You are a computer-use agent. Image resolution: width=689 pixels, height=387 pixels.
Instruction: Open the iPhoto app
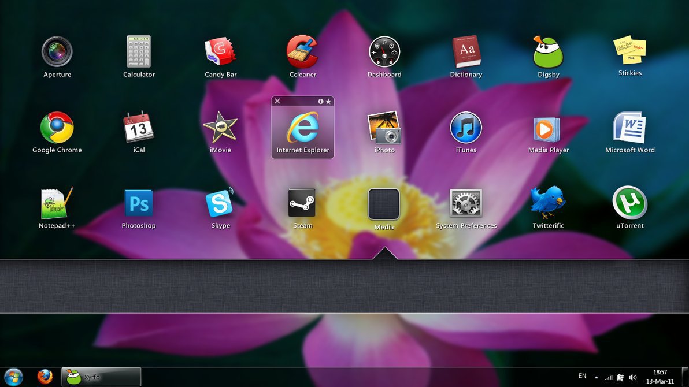(x=384, y=128)
